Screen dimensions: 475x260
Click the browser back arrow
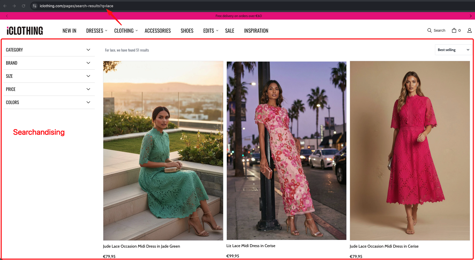coord(5,6)
